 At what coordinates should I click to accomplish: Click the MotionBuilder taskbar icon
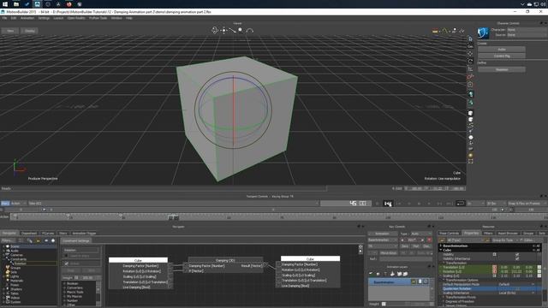pos(37,4)
